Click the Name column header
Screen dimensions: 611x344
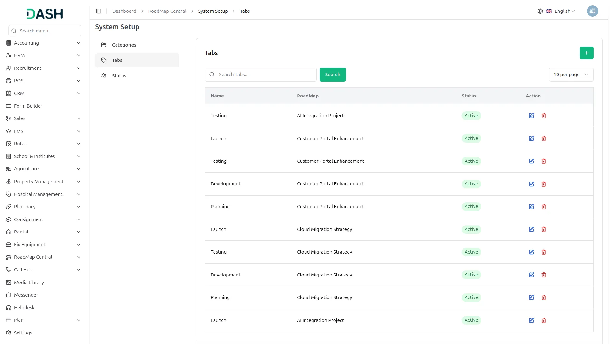(217, 96)
